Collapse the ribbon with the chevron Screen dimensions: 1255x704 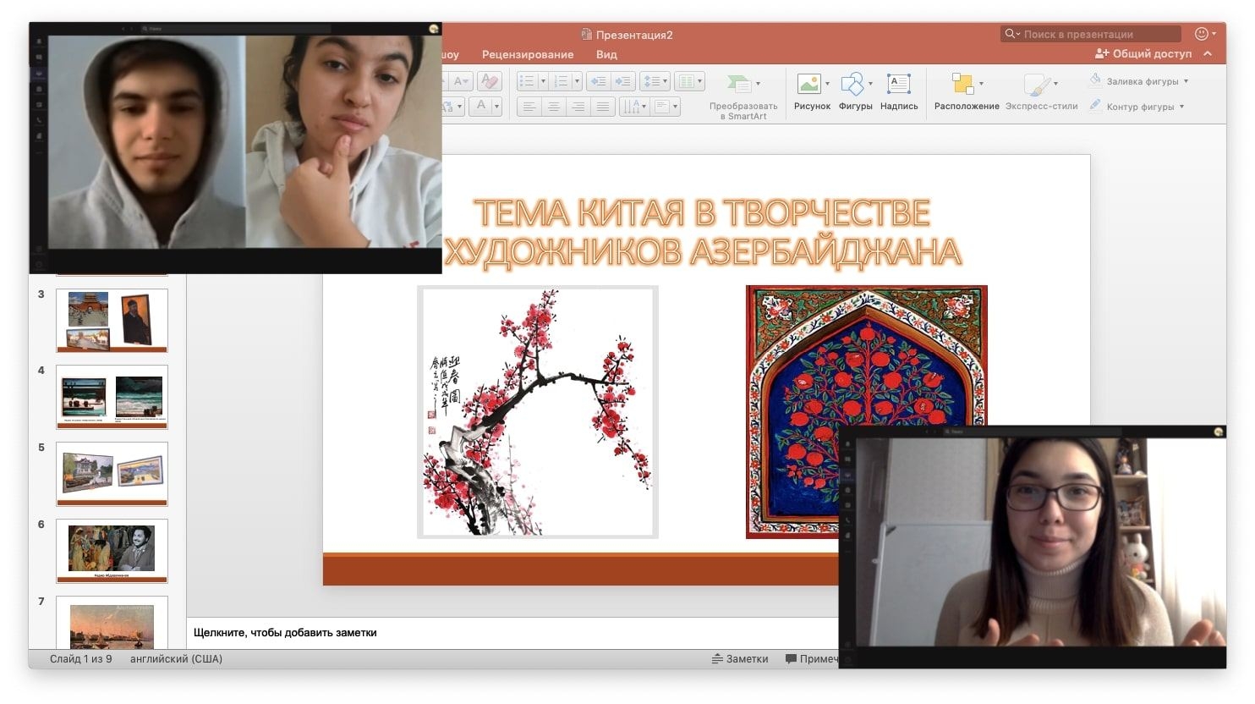point(1208,53)
